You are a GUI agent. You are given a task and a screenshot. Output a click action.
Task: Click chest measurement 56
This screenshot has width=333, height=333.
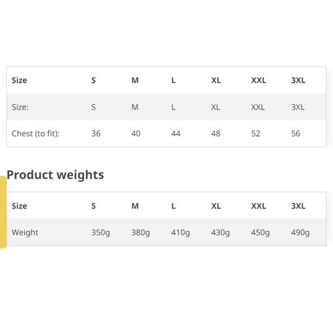coord(296,134)
